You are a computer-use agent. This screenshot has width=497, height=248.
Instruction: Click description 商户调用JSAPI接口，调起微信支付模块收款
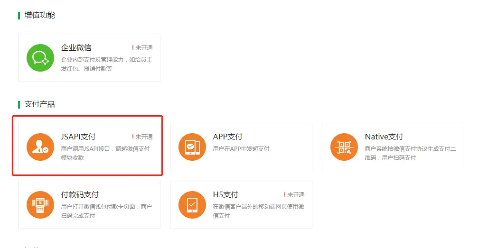coord(105,153)
